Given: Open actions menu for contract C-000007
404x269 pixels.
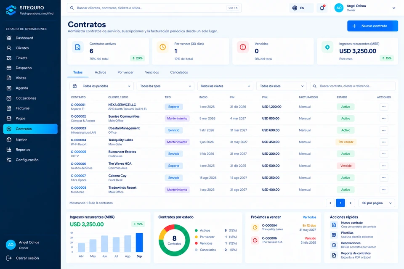Looking at the screenshot, I should (x=384, y=178).
